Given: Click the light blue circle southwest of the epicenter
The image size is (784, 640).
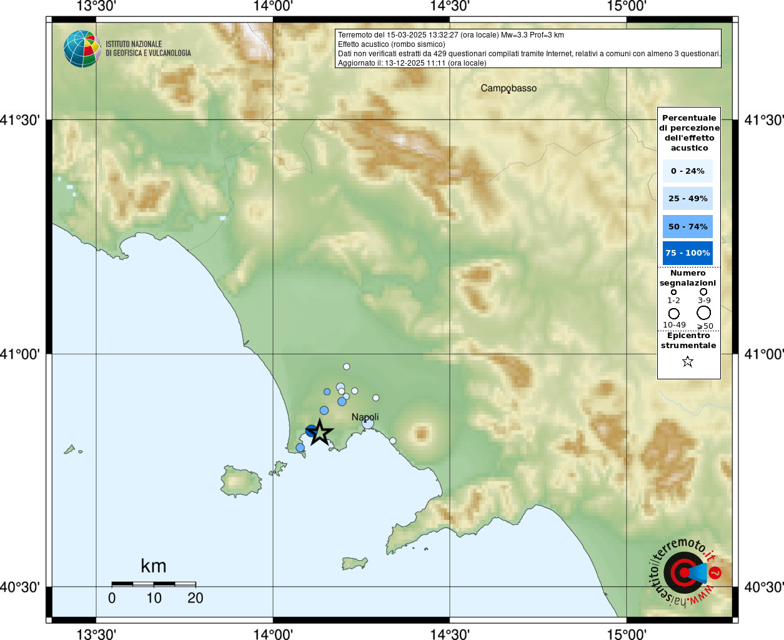Looking at the screenshot, I should tap(300, 447).
